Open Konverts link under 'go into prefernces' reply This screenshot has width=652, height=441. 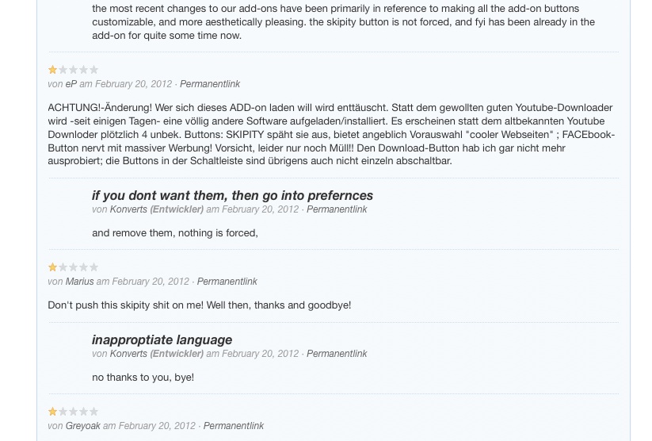pos(128,209)
